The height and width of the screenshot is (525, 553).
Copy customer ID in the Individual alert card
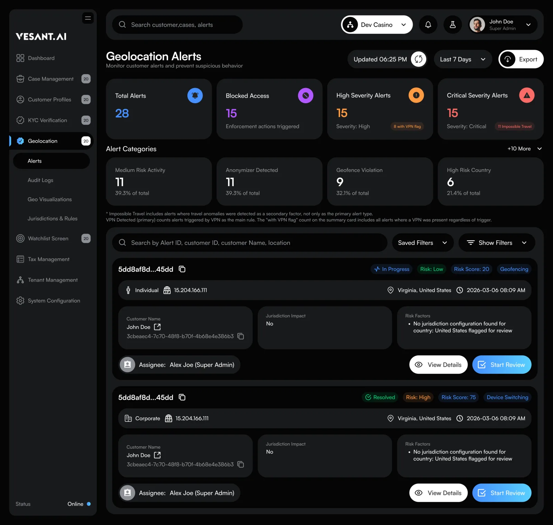[241, 336]
